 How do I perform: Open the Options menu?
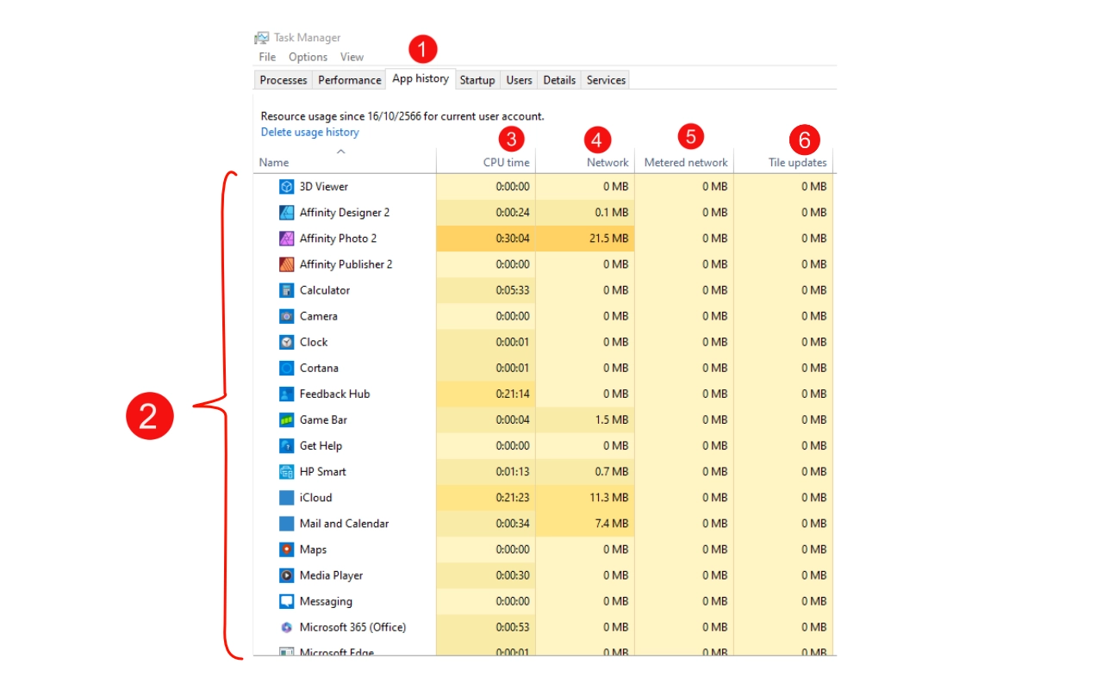tap(308, 57)
